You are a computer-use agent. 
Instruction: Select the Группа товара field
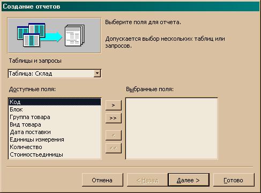pos(55,117)
